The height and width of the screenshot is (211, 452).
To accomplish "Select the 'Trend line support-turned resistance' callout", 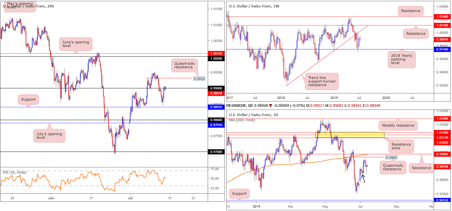I will (321, 81).
